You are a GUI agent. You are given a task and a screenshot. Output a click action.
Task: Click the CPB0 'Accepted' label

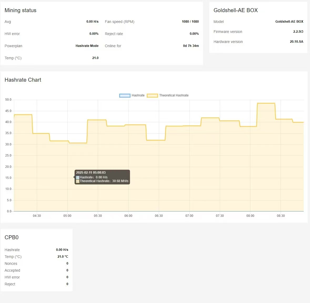12,271
